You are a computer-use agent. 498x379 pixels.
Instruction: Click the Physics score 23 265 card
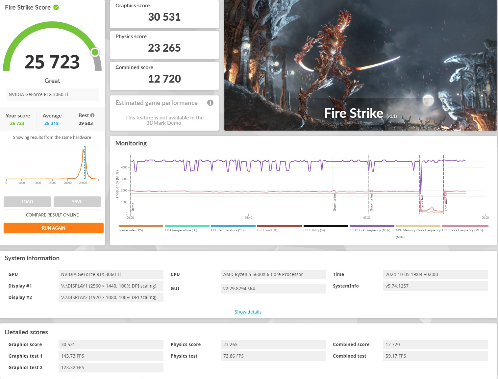point(164,45)
